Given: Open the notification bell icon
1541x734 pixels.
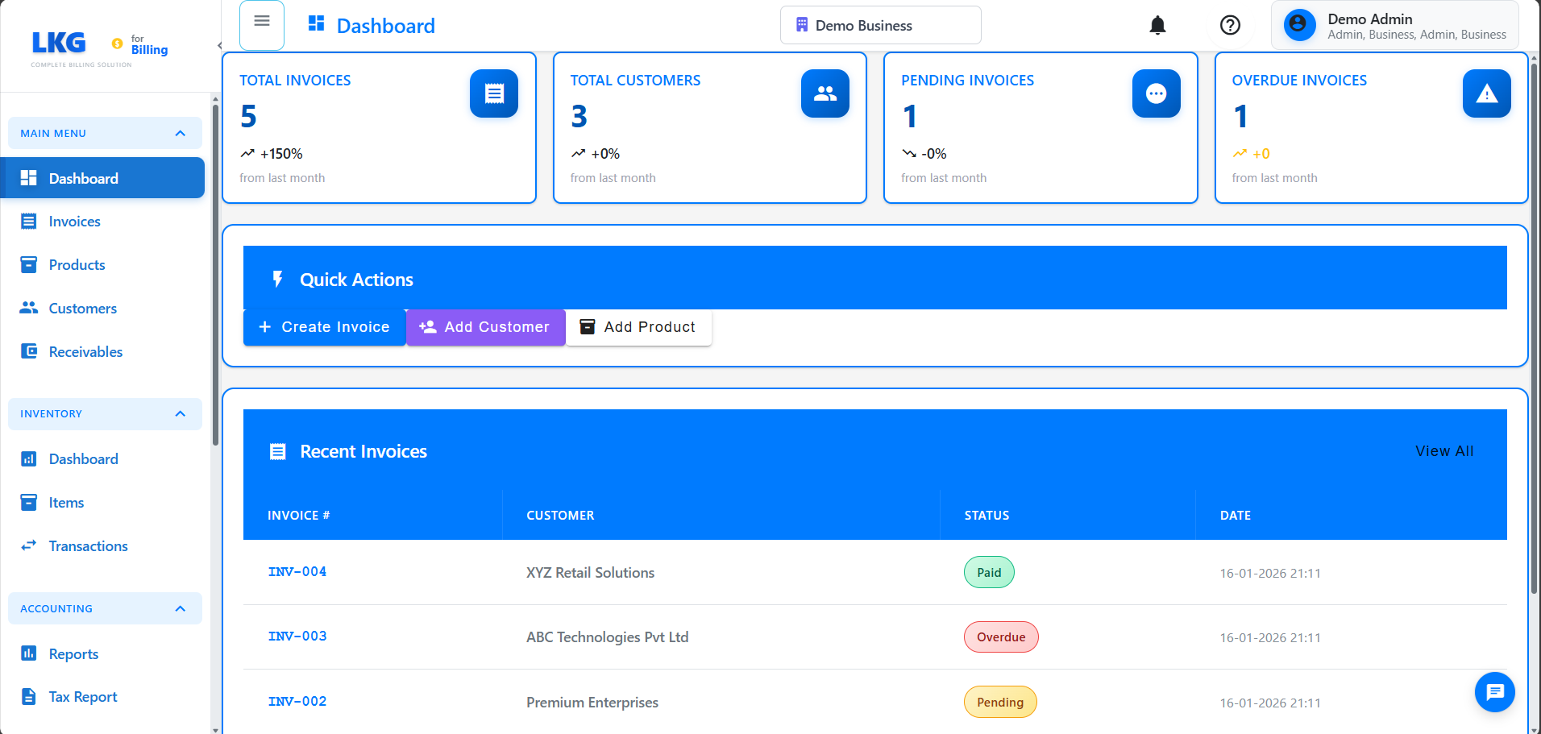Looking at the screenshot, I should click(x=1157, y=25).
